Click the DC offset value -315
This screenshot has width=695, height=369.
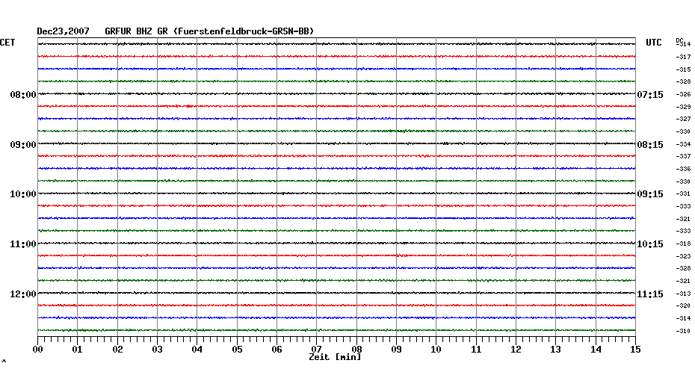[684, 69]
